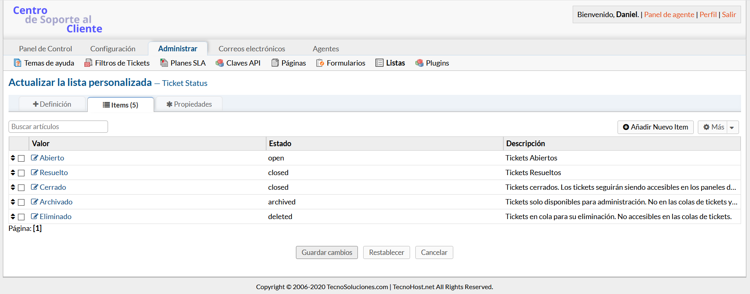Click the Plugins icon
The width and height of the screenshot is (750, 294).
pos(419,63)
